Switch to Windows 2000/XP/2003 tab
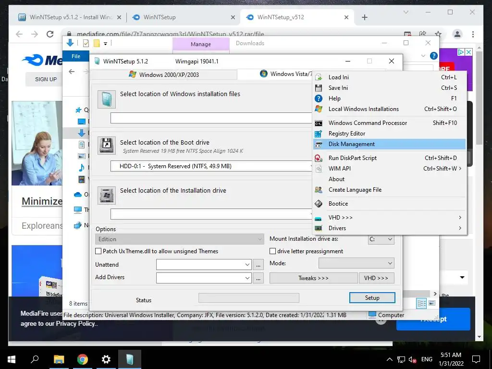 [164, 74]
